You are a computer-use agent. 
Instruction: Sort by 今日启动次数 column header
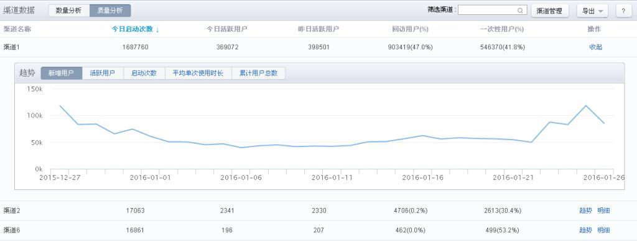[x=135, y=29]
